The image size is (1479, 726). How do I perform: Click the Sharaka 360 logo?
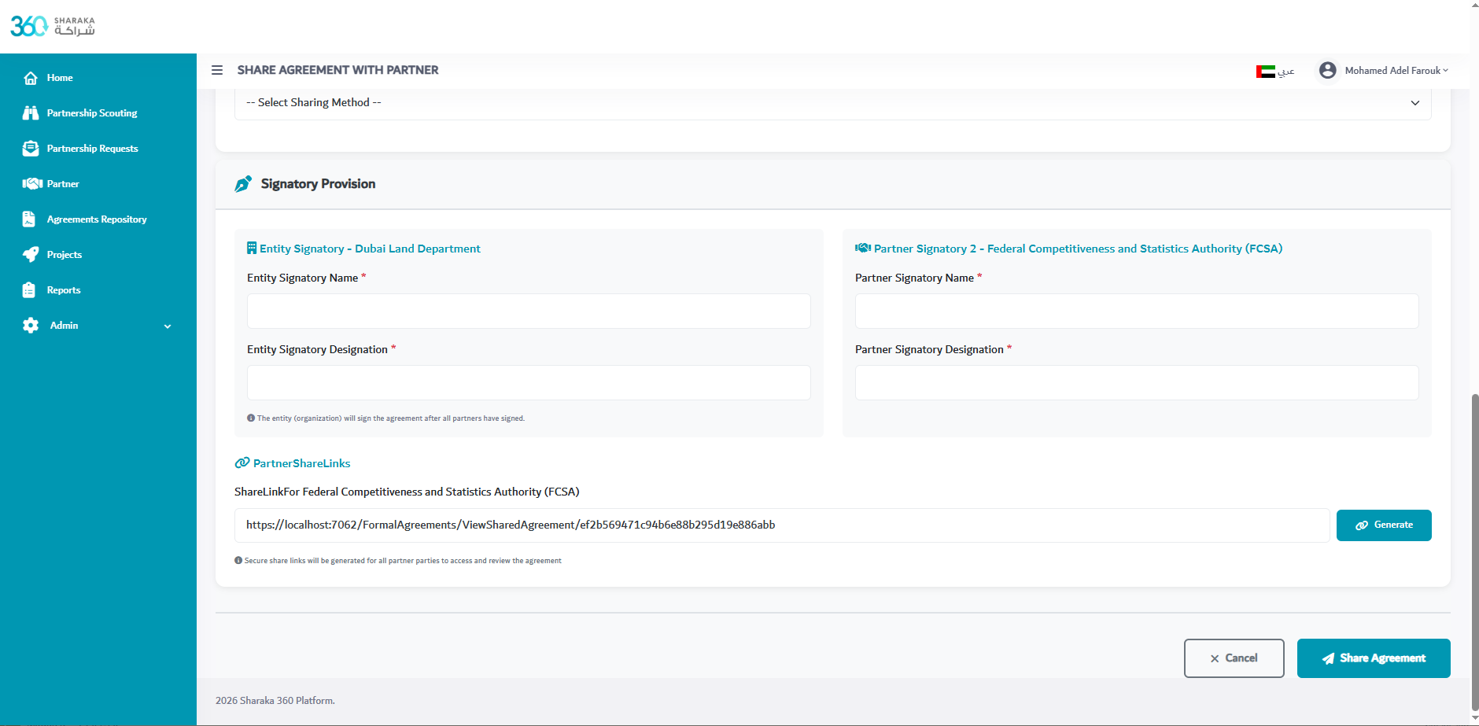(x=53, y=26)
